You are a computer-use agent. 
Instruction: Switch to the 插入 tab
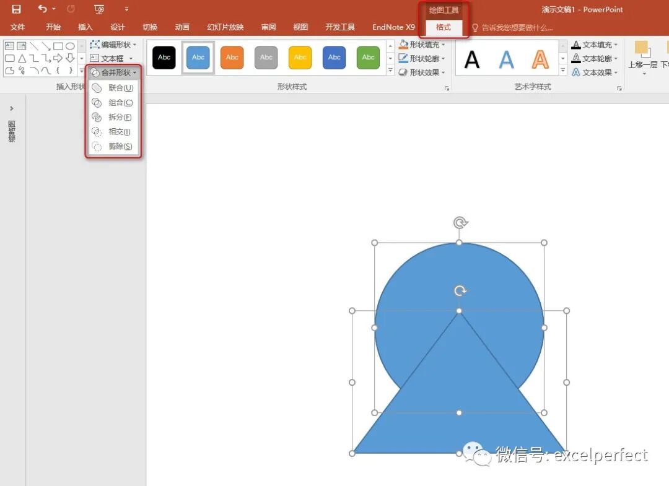coord(85,27)
